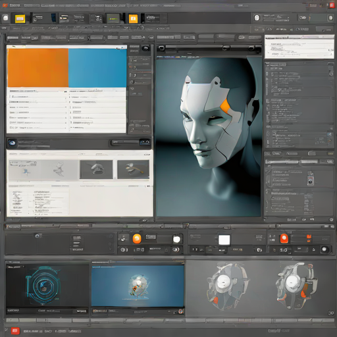Open the red icon in bottom status bar
The width and height of the screenshot is (337, 337).
pyautogui.click(x=15, y=330)
